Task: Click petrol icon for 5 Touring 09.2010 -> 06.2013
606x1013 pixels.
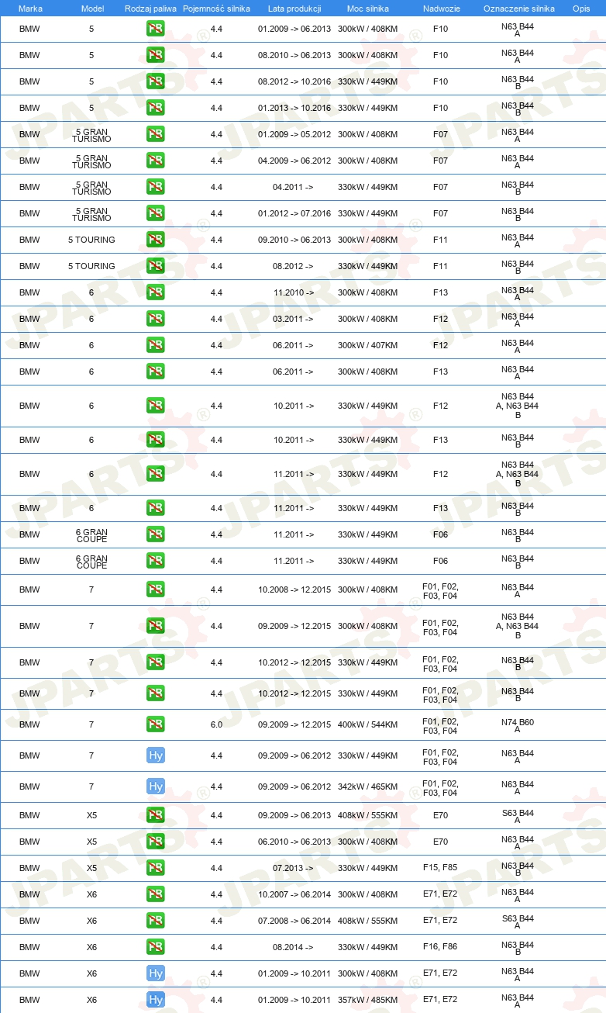Action: (155, 240)
